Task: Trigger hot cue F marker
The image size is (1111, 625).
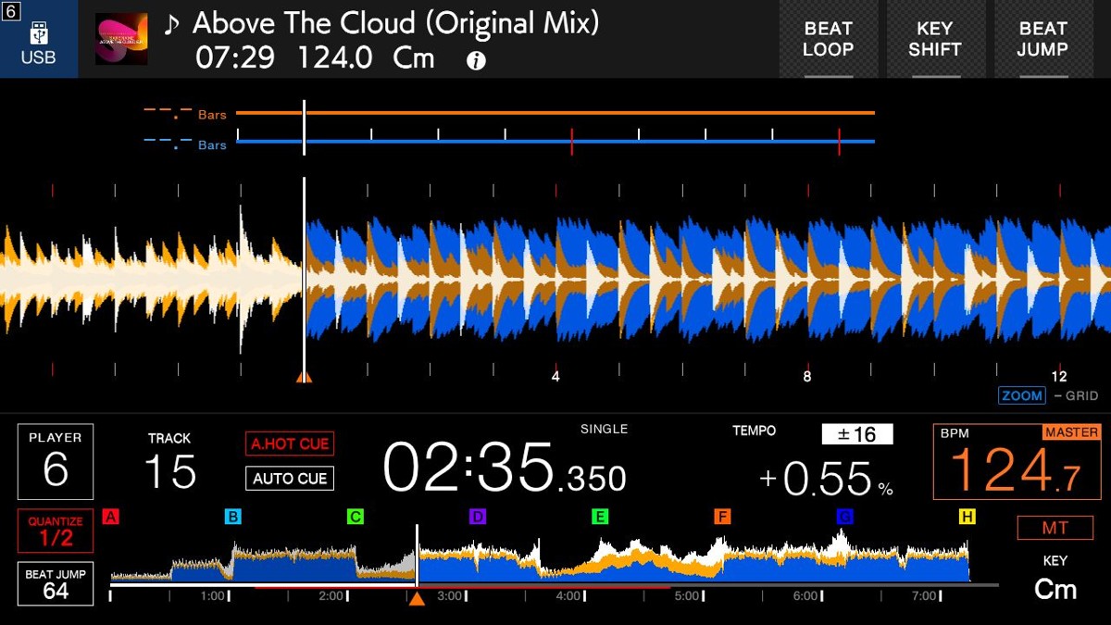Action: point(722,517)
